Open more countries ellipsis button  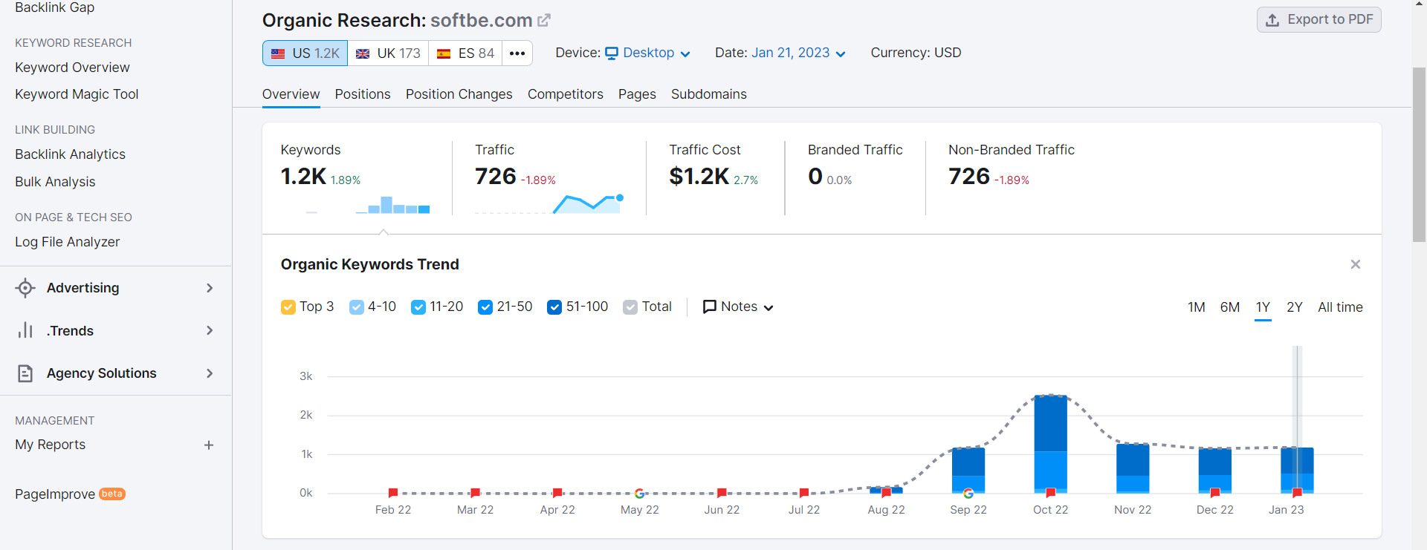coord(517,53)
